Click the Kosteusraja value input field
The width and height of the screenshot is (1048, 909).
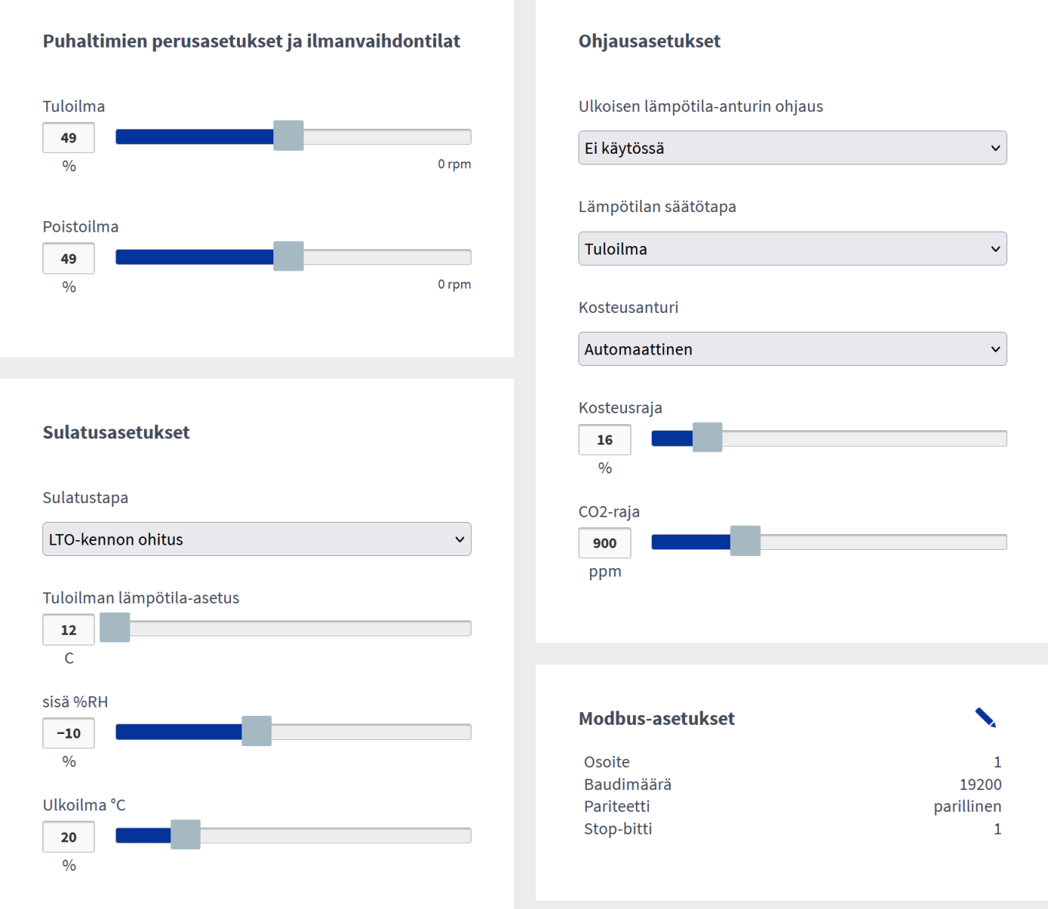pos(604,439)
